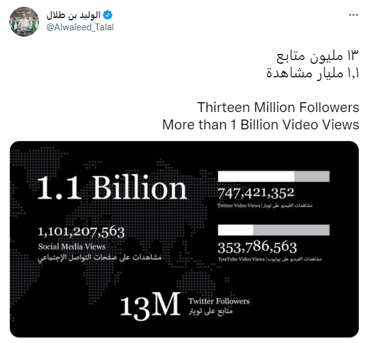Open the round profile avatar photo
The height and width of the screenshot is (343, 368).
coord(24,22)
